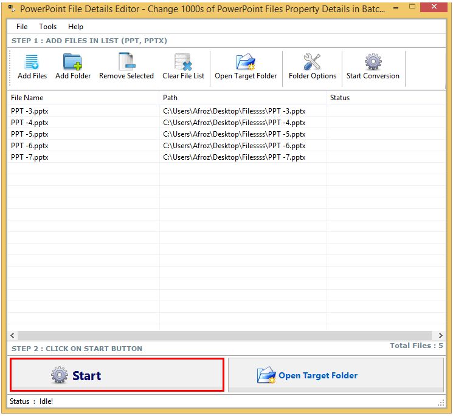Open the Help menu

coord(75,27)
